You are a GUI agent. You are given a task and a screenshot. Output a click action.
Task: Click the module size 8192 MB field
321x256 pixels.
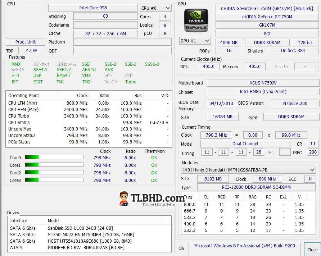(213, 179)
